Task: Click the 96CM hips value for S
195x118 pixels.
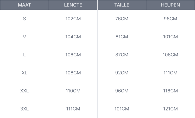Action: coord(170,19)
